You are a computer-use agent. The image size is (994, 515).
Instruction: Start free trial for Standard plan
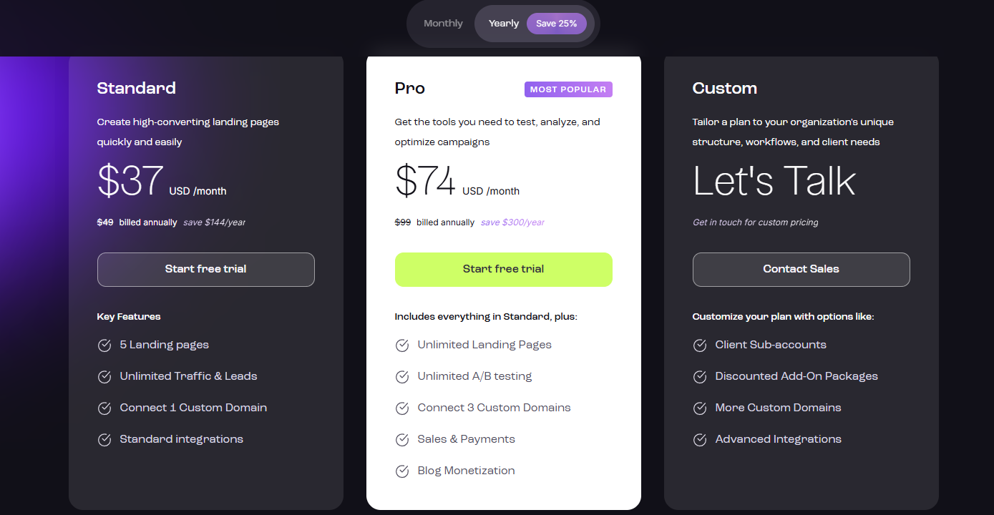206,270
